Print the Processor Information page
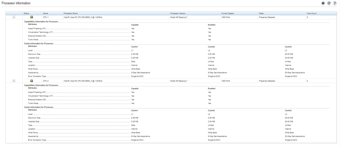 [323, 3]
